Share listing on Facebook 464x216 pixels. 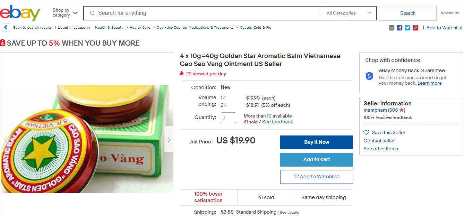[399, 28]
